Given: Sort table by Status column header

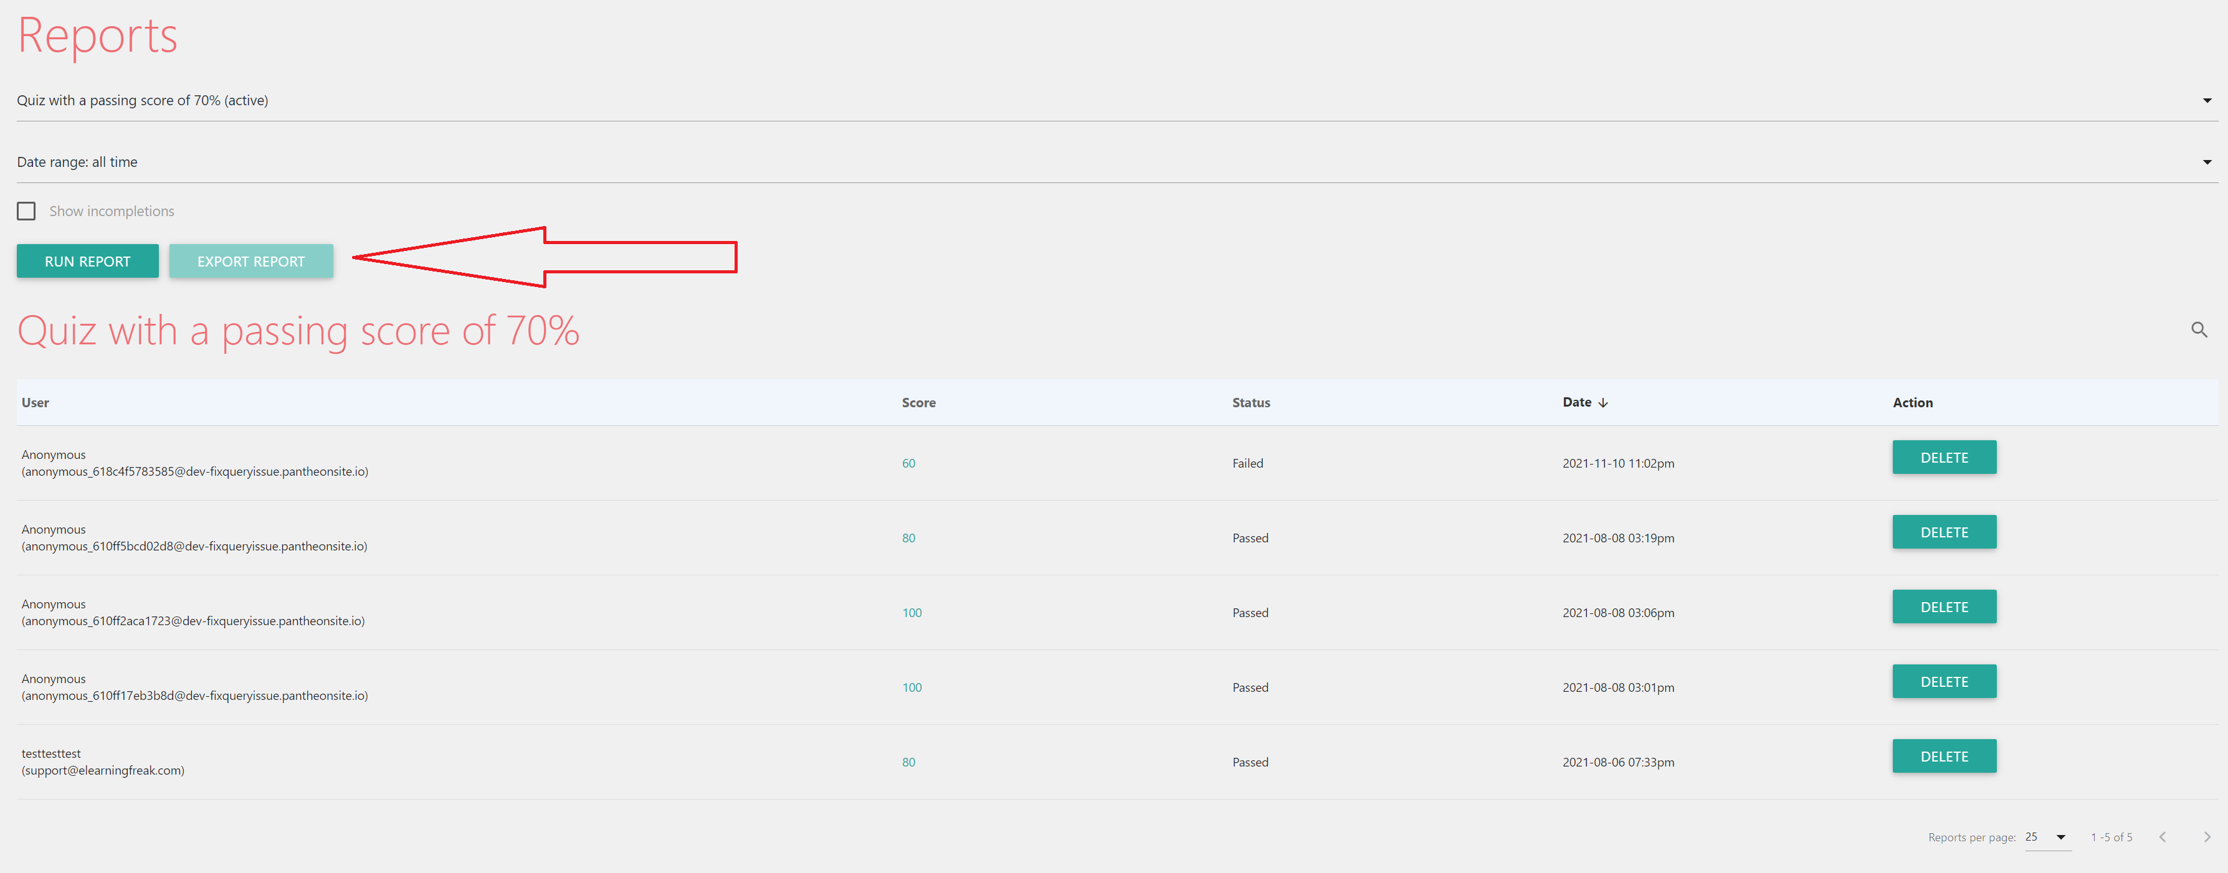Looking at the screenshot, I should (x=1250, y=403).
